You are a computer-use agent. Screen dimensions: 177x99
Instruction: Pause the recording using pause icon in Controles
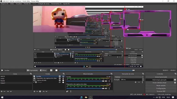(x=175, y=80)
